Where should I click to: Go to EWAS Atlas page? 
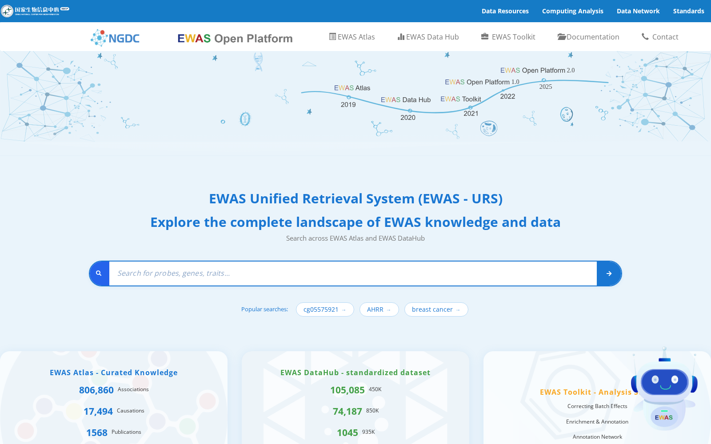point(352,37)
